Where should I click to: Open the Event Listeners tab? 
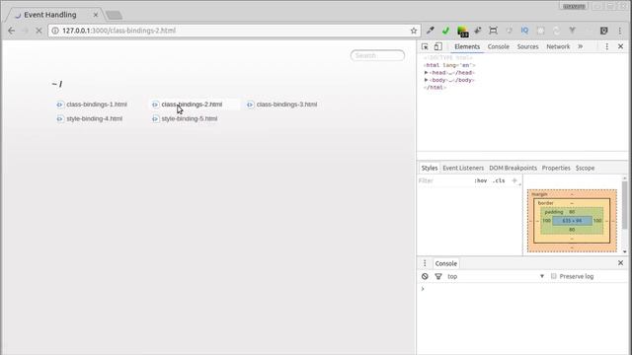[x=463, y=168]
